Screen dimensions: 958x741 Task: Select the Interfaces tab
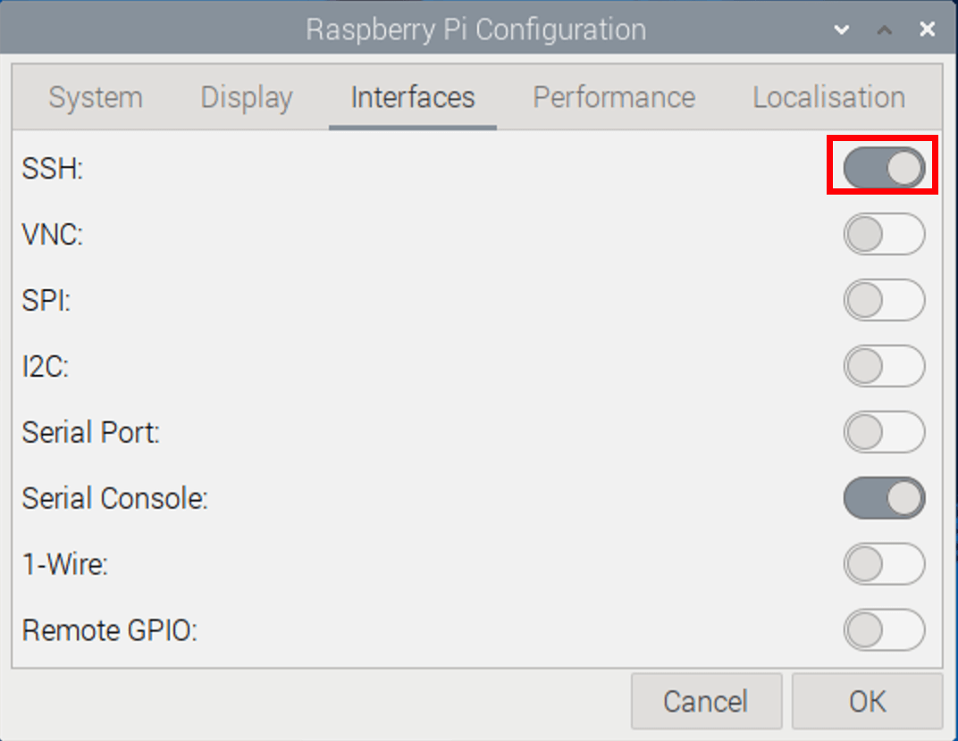coord(413,97)
